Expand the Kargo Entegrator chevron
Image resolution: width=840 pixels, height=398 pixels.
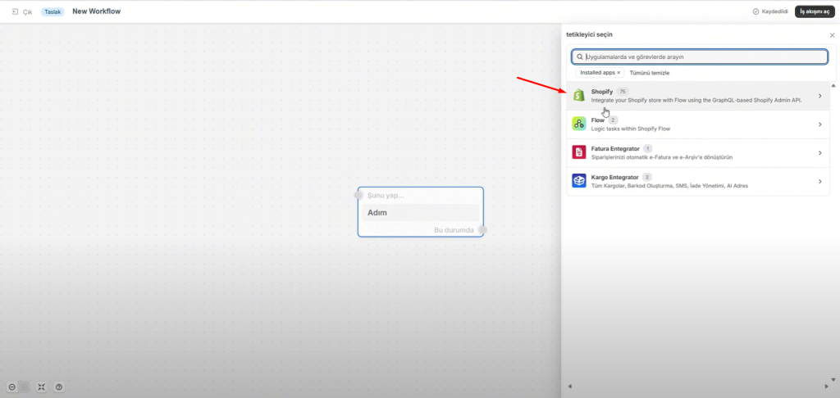[819, 182]
